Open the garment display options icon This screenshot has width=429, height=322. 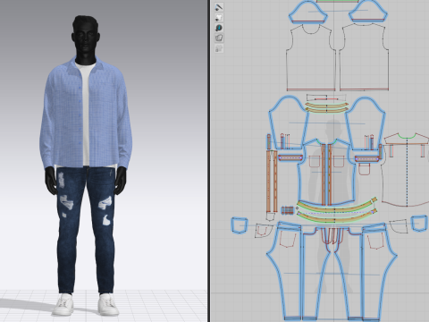coord(219,18)
